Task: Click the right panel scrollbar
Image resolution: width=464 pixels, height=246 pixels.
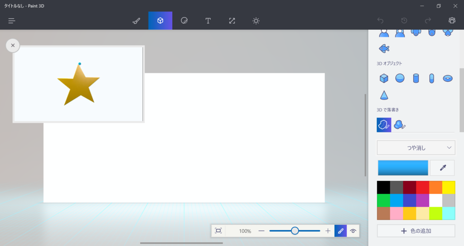Action: coord(462,100)
